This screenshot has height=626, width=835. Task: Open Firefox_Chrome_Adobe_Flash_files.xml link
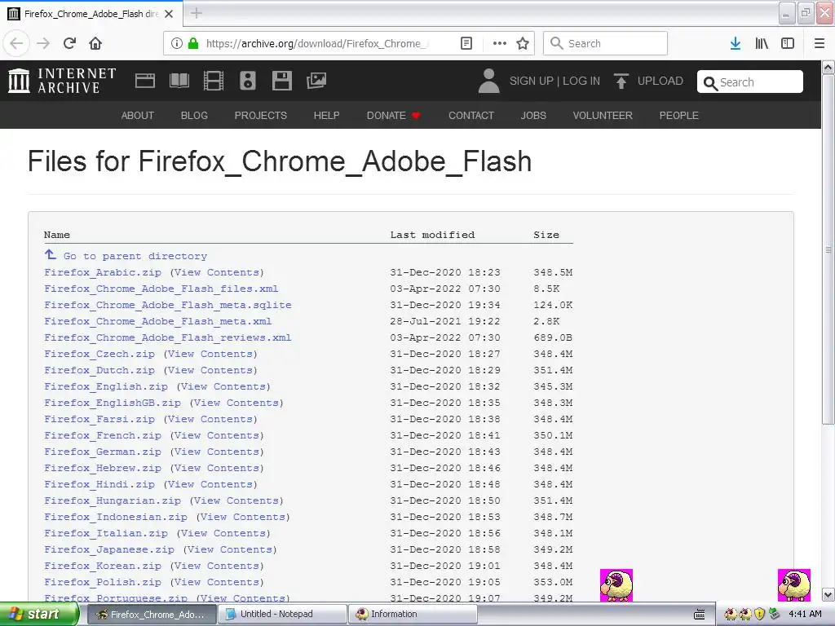coord(161,289)
